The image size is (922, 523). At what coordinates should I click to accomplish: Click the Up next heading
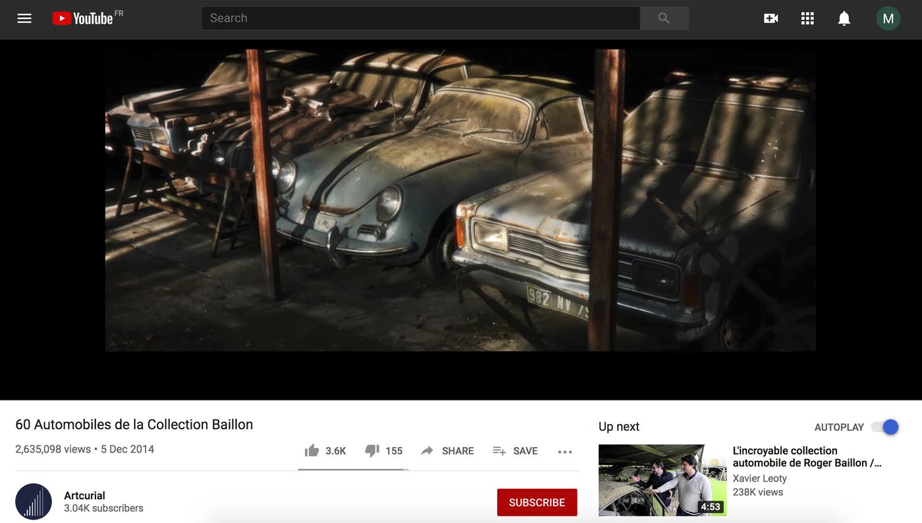click(619, 427)
